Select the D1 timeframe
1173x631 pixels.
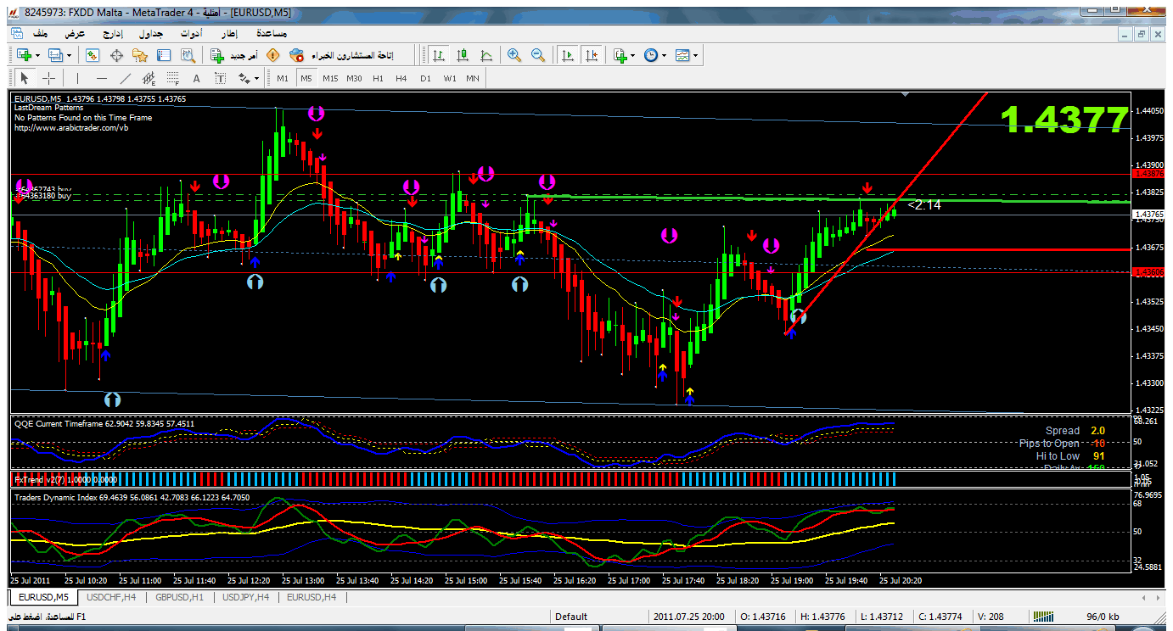coord(425,78)
